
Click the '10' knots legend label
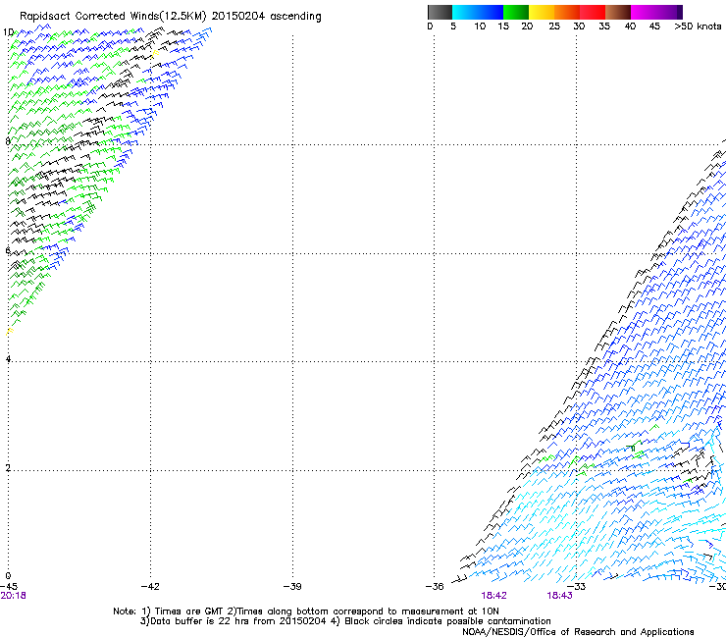click(480, 27)
